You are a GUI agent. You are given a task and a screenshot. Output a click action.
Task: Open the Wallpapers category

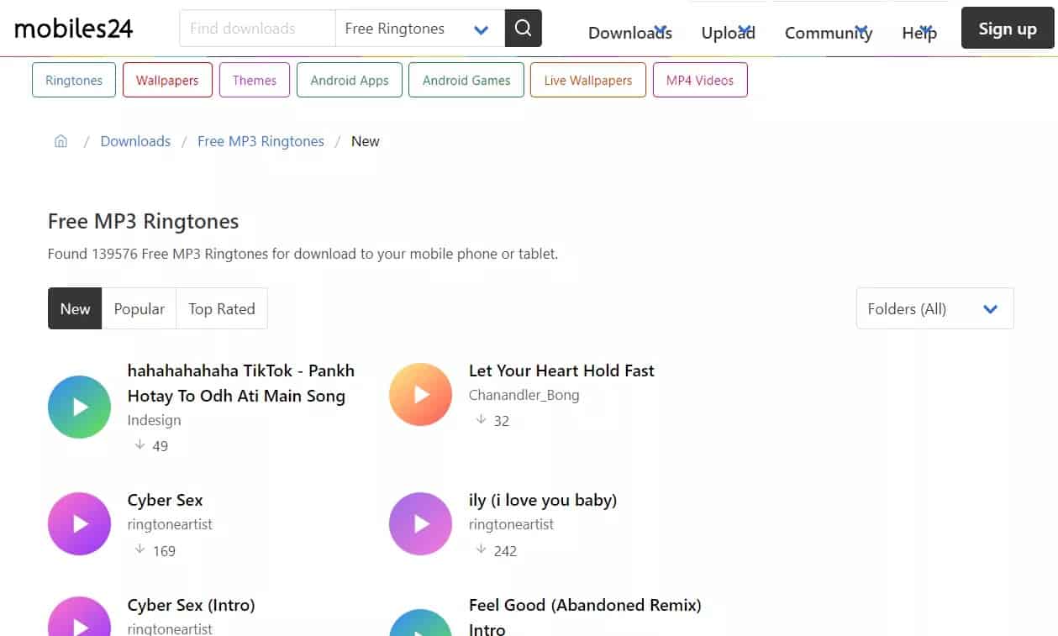click(167, 81)
